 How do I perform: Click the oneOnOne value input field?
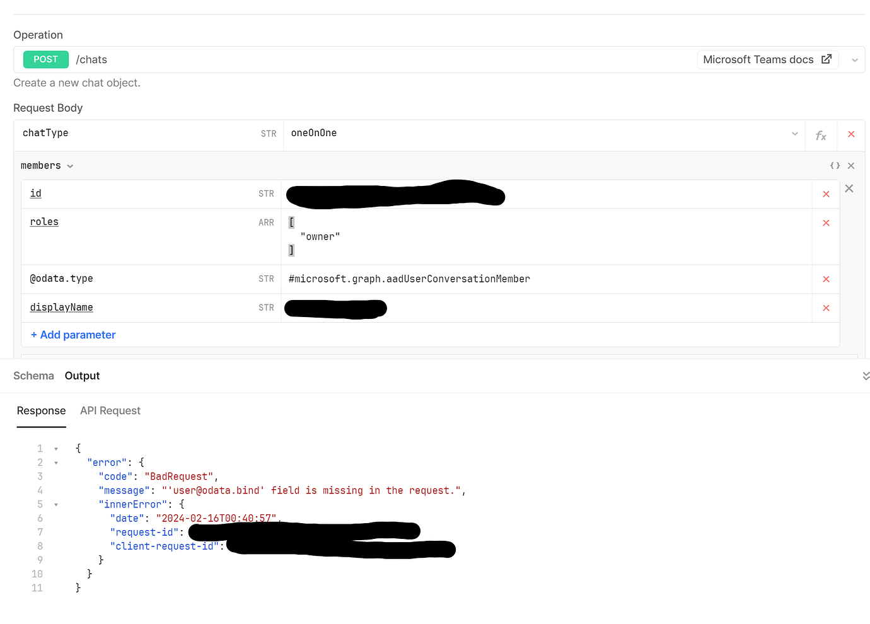tap(441, 133)
